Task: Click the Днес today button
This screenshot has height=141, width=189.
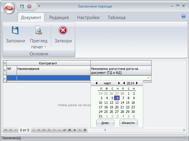Action: [105, 123]
